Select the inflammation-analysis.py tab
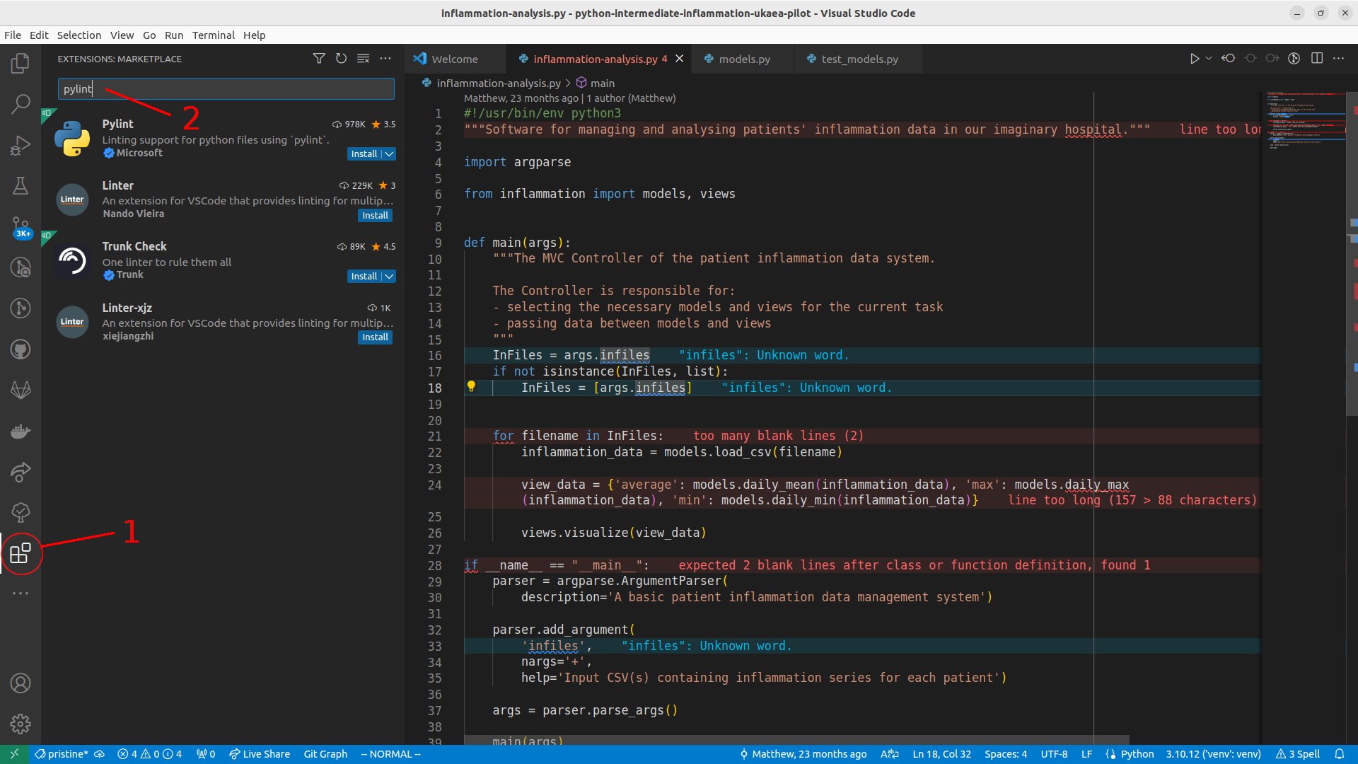The height and width of the screenshot is (764, 1358). (x=594, y=59)
